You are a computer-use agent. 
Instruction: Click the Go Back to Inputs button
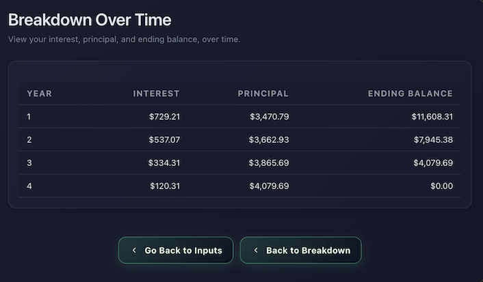(x=176, y=251)
